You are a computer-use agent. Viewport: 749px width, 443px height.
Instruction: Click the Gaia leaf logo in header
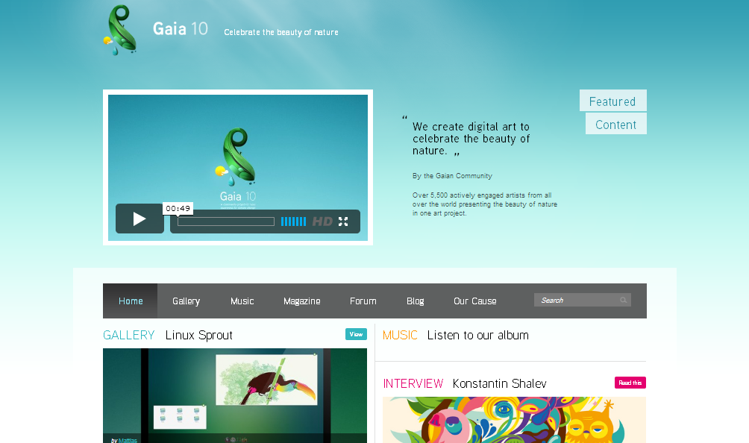tap(120, 30)
